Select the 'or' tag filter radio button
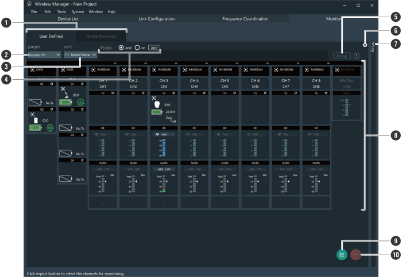Screen dimensions: 402x277 click(137, 48)
